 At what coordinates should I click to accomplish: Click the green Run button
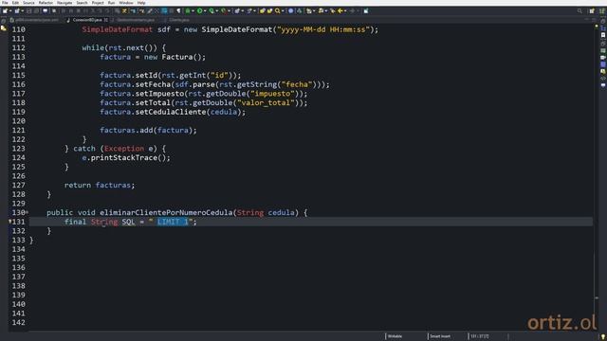click(199, 10)
